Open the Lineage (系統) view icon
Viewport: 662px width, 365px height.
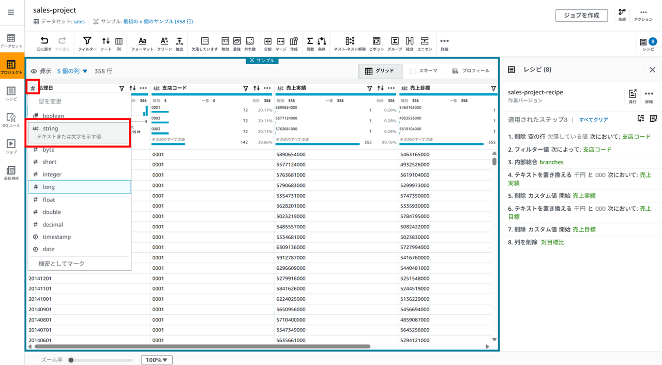click(x=622, y=14)
